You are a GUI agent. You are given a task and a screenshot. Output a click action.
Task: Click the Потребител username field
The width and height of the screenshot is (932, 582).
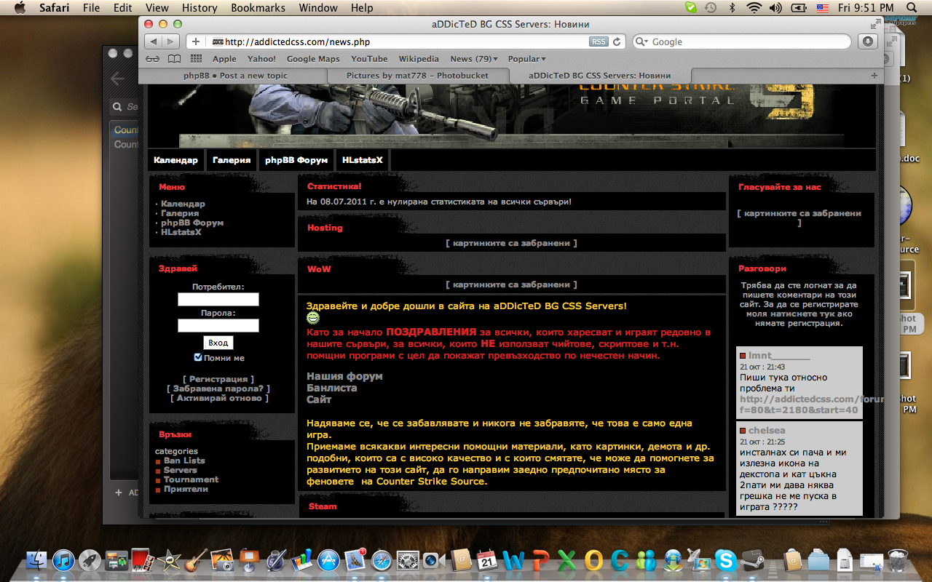point(218,299)
